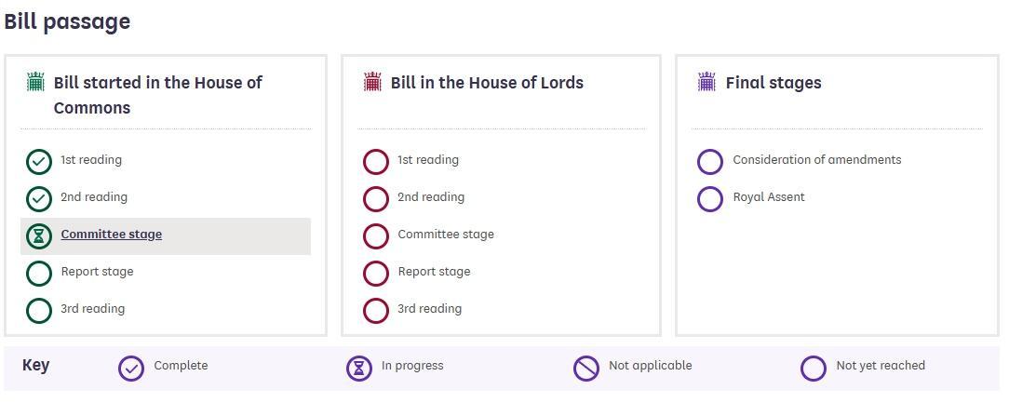Click the Commons 1st reading checkmark icon
1009x403 pixels.
pos(39,162)
